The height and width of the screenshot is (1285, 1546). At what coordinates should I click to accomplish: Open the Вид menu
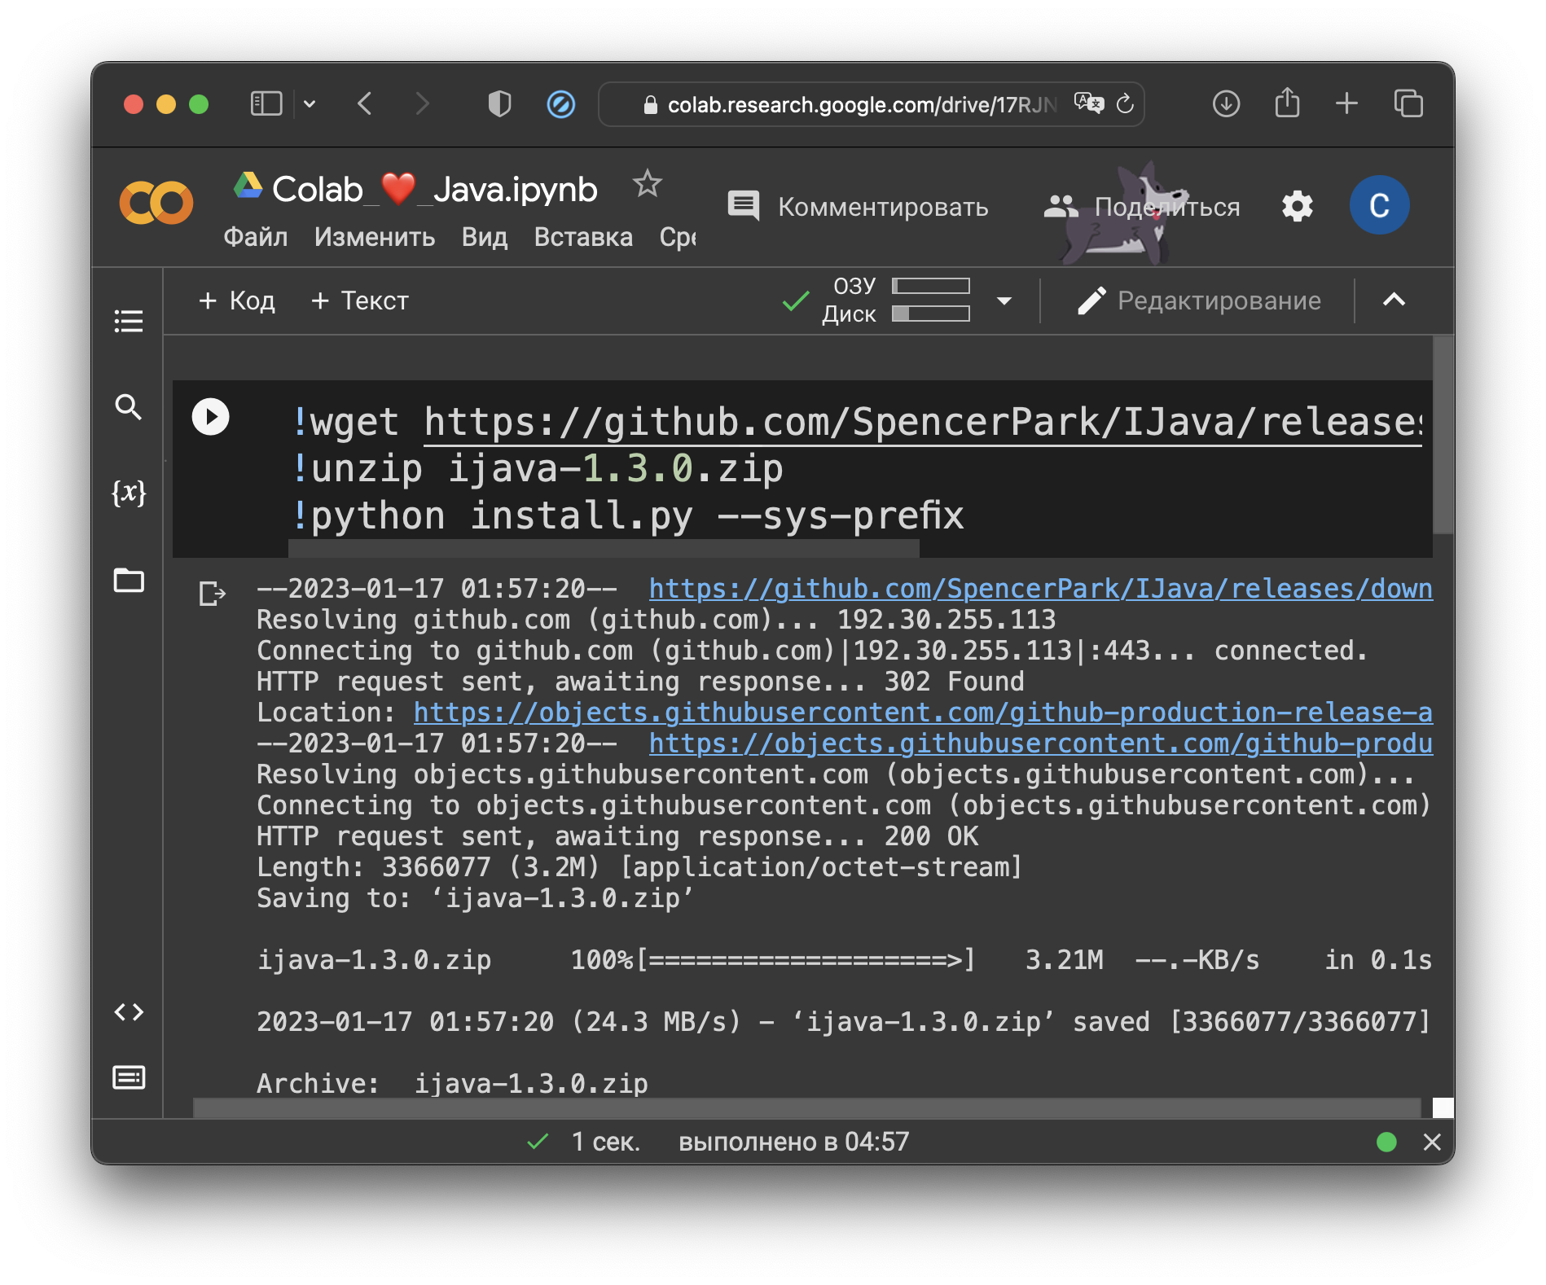pyautogui.click(x=485, y=237)
